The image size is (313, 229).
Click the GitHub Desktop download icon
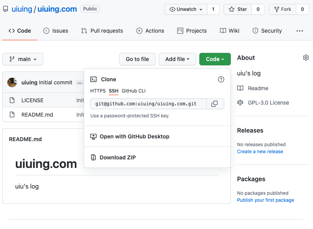tap(93, 136)
